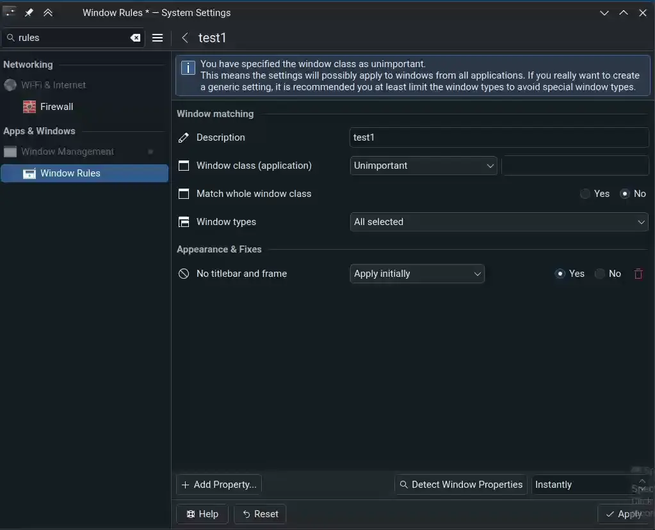Click the No titlebar and frame icon

click(184, 274)
